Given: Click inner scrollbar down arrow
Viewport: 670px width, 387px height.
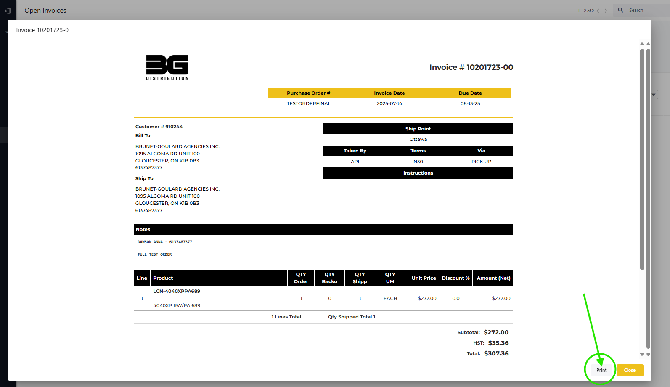Looking at the screenshot, I should [x=642, y=355].
